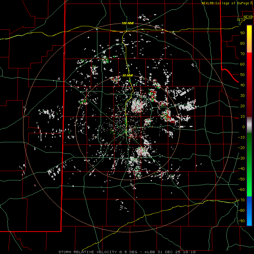The image size is (254, 254).
Task: Click the -50 value on the velocity scale
Action: click(241, 179)
